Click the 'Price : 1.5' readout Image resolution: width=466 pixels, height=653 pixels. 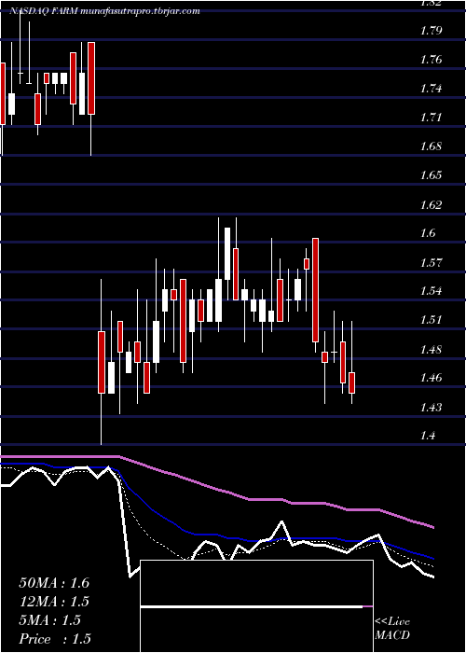pyautogui.click(x=55, y=639)
